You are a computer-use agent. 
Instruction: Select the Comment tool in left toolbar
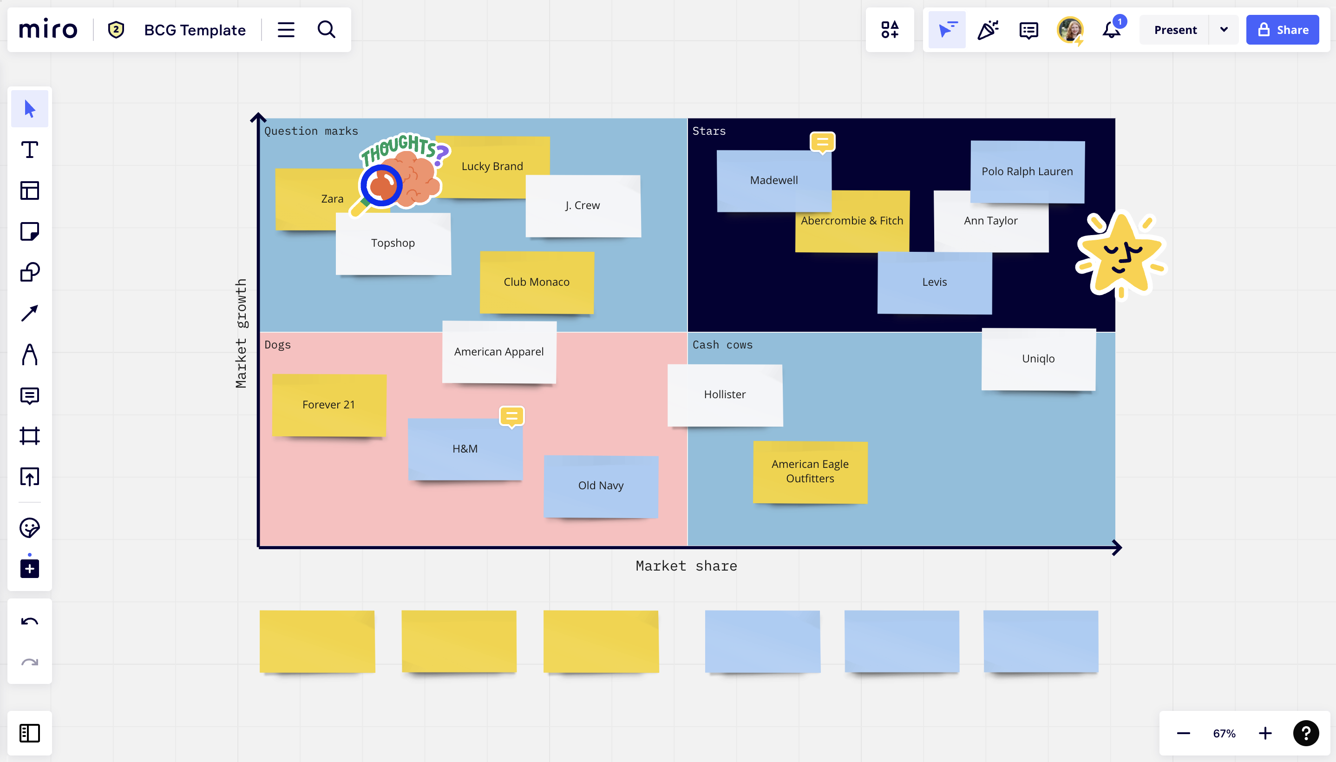[30, 396]
